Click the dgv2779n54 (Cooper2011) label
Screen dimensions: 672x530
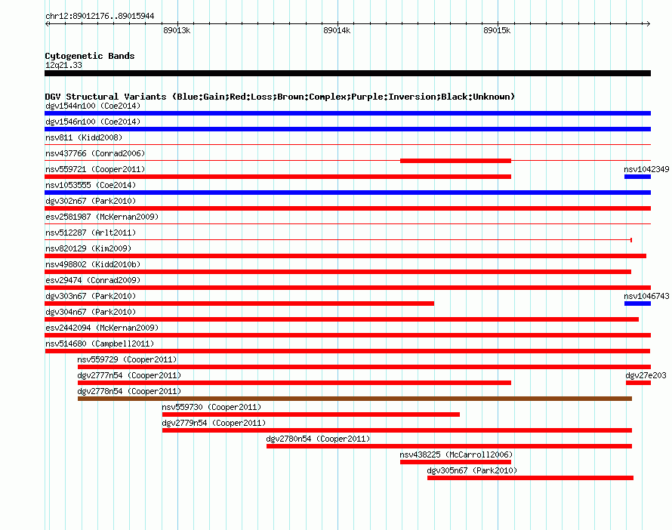click(214, 423)
